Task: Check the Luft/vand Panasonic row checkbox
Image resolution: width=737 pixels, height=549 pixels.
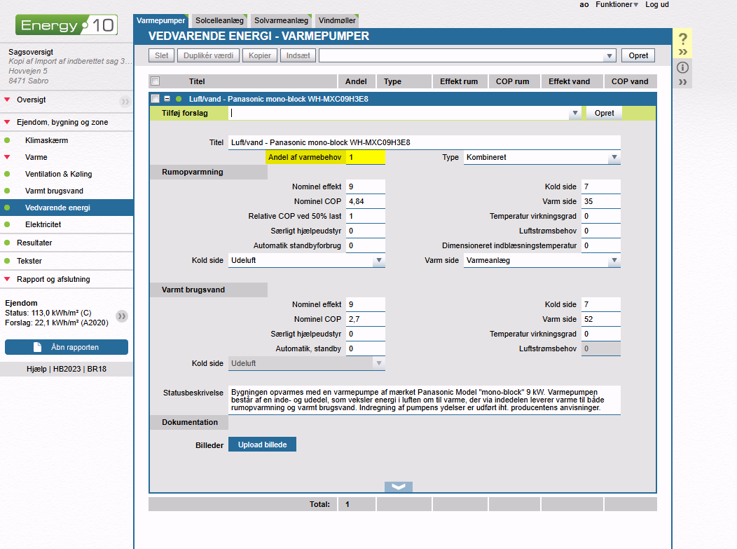Action: [156, 99]
